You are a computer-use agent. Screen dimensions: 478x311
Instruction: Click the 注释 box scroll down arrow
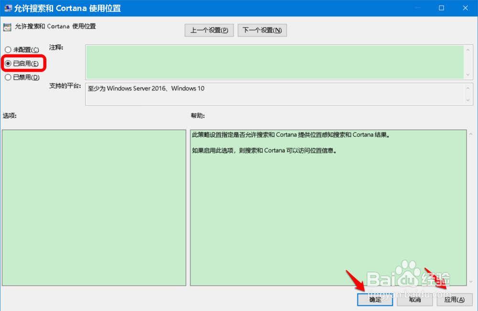click(x=468, y=75)
